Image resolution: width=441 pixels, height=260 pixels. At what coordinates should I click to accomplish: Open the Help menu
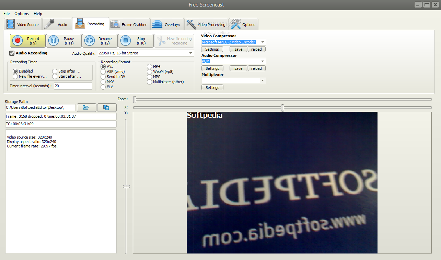(38, 14)
